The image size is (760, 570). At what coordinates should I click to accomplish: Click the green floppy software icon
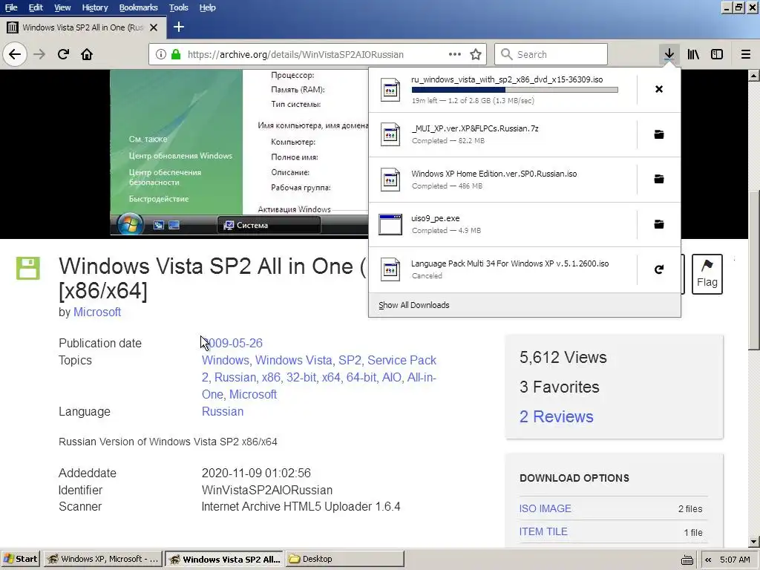(27, 268)
